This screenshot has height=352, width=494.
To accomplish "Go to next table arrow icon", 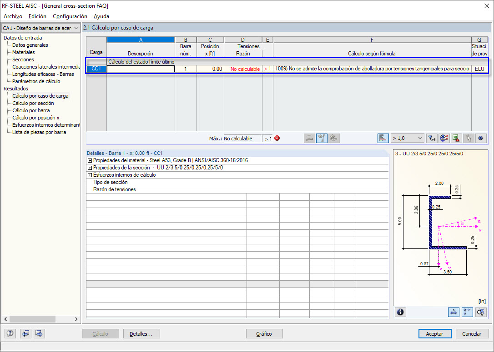I will [x=39, y=333].
